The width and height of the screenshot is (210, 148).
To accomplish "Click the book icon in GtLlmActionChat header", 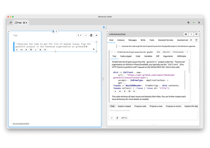I will coord(186,34).
